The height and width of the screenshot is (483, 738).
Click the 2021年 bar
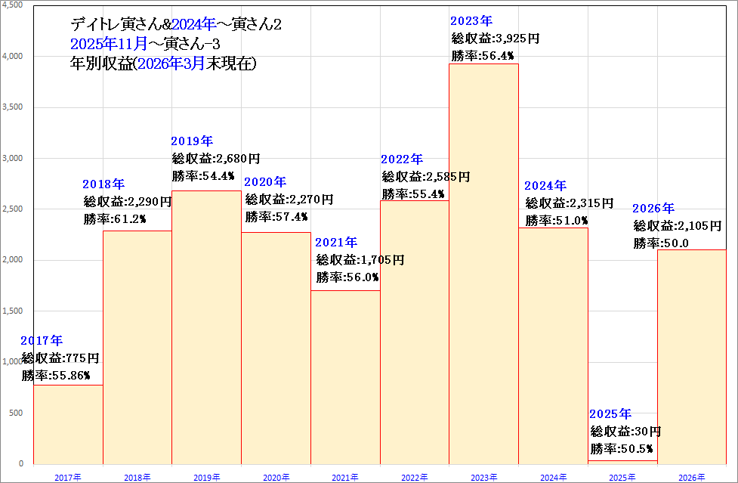[345, 378]
